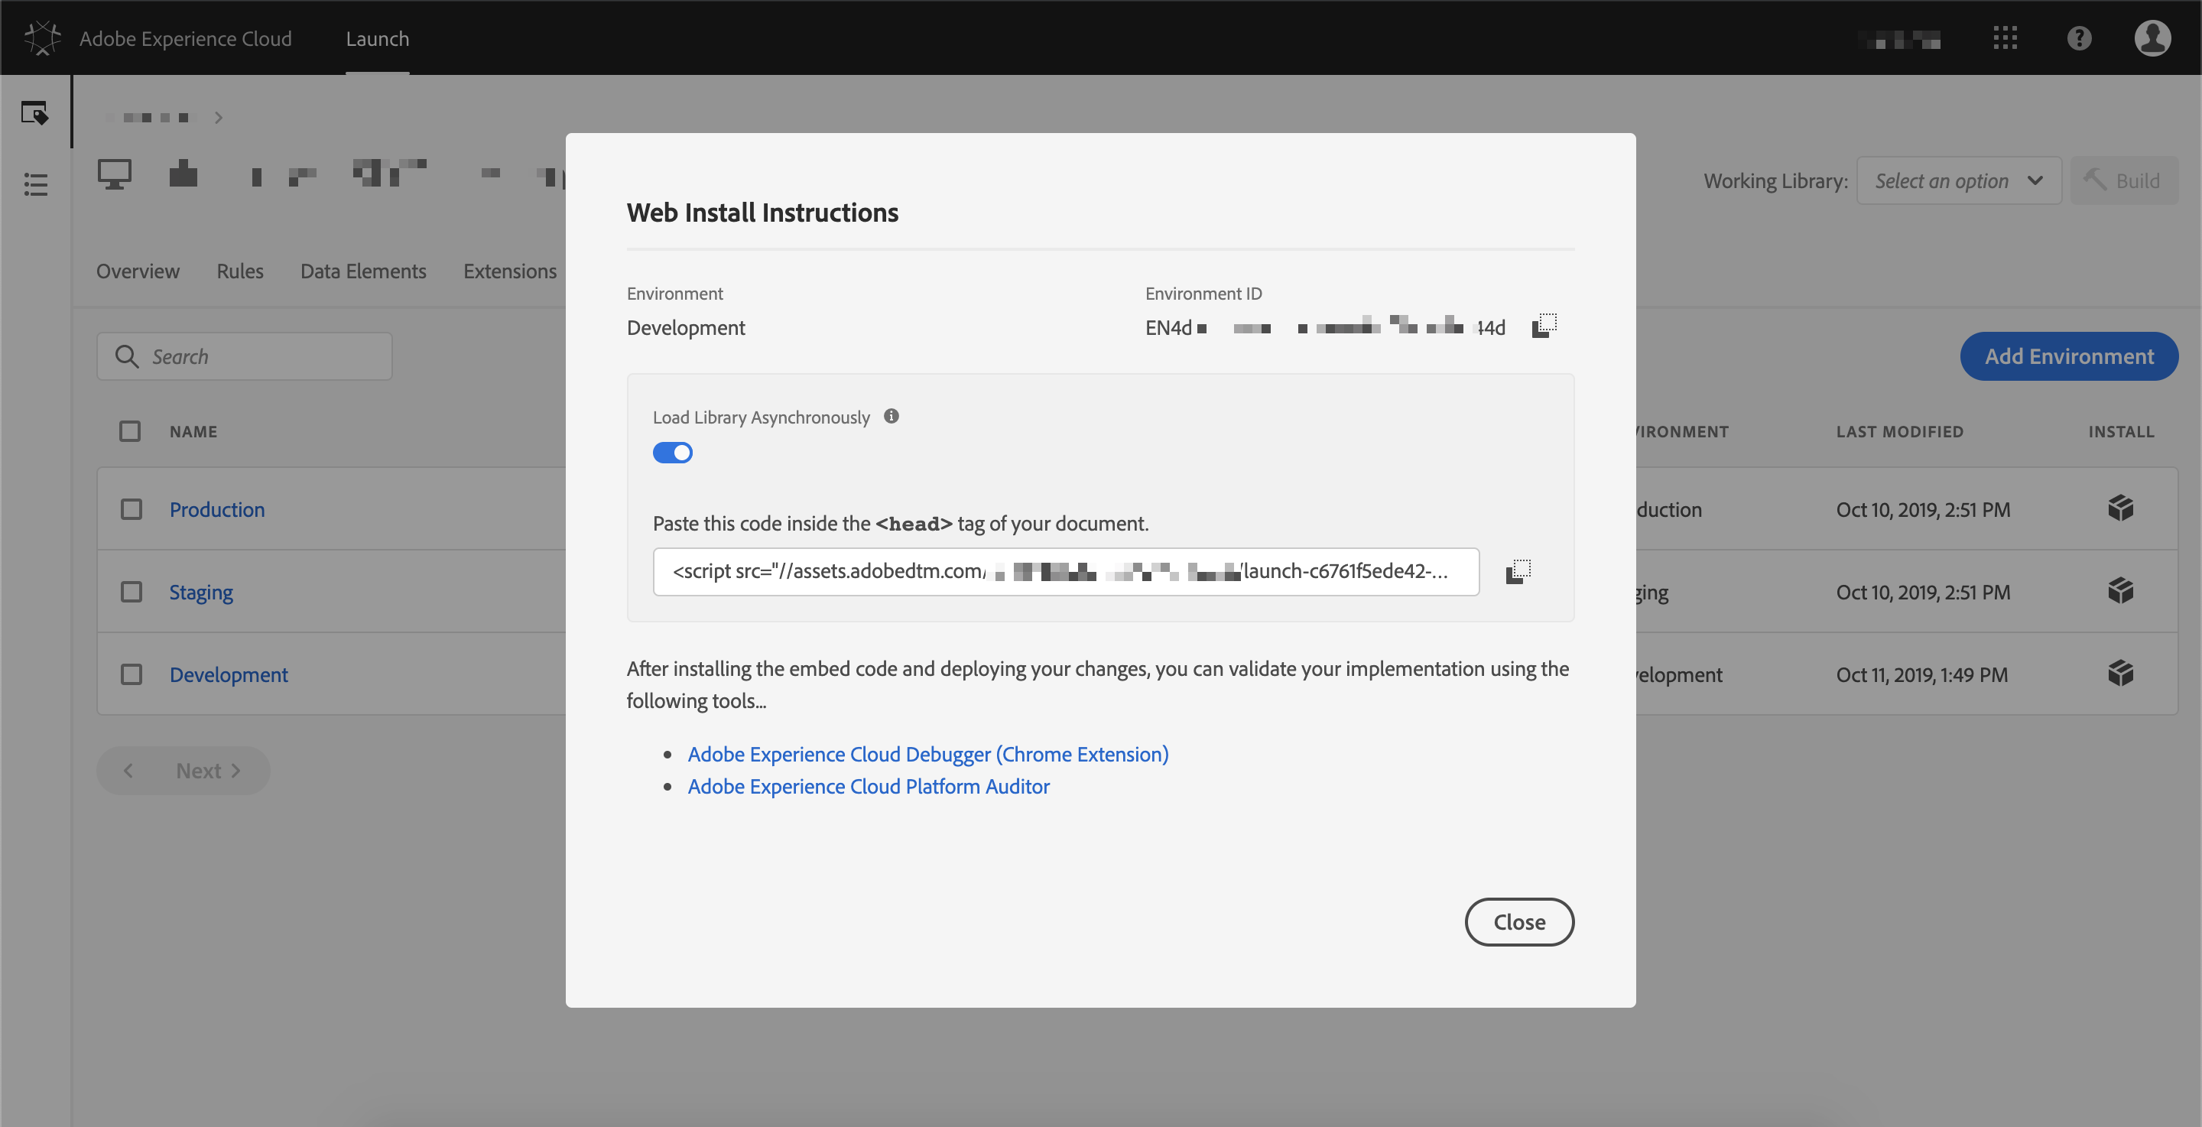
Task: Open the user profile avatar
Action: coord(2152,38)
